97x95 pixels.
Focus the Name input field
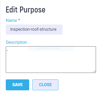tap(34, 29)
